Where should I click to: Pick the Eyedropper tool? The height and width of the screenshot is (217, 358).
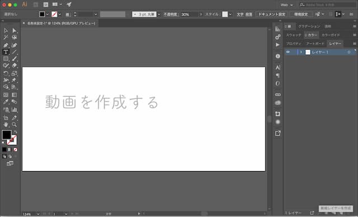6,102
